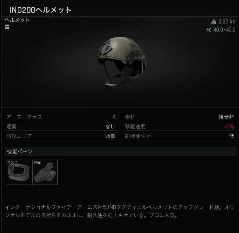Click the helmet 3D preview image
This screenshot has height=233, width=239.
(121, 63)
